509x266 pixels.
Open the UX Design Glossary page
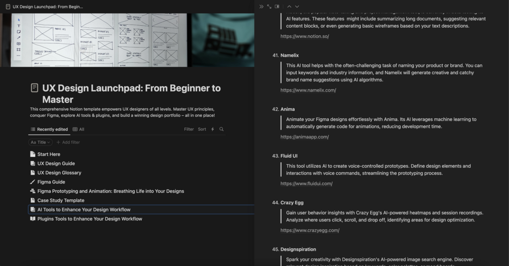click(x=59, y=172)
